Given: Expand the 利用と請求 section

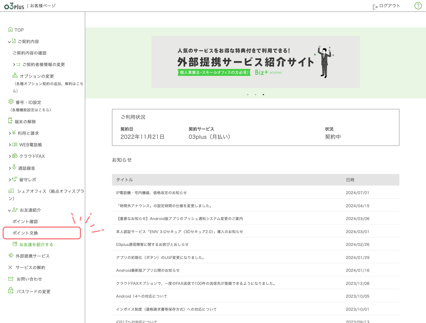Looking at the screenshot, I should (9, 133).
